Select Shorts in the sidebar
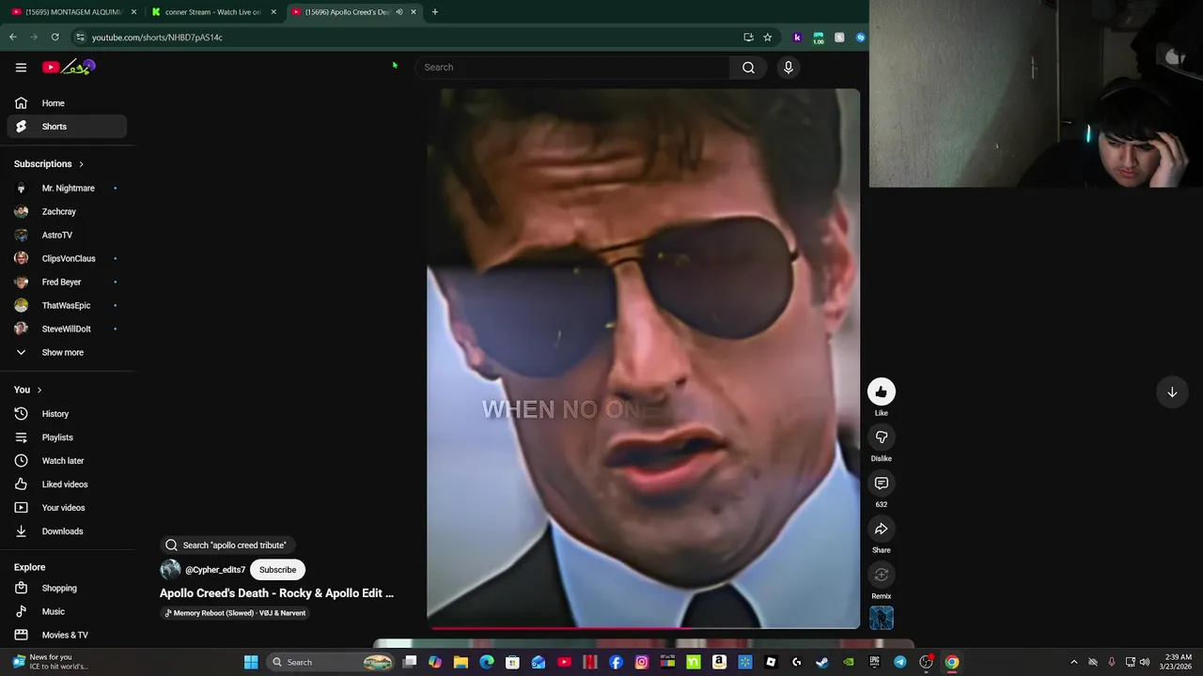Screen dimensions: 1203x676 (x=67, y=127)
